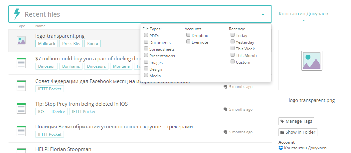Click the Recent files search field

coord(140,14)
